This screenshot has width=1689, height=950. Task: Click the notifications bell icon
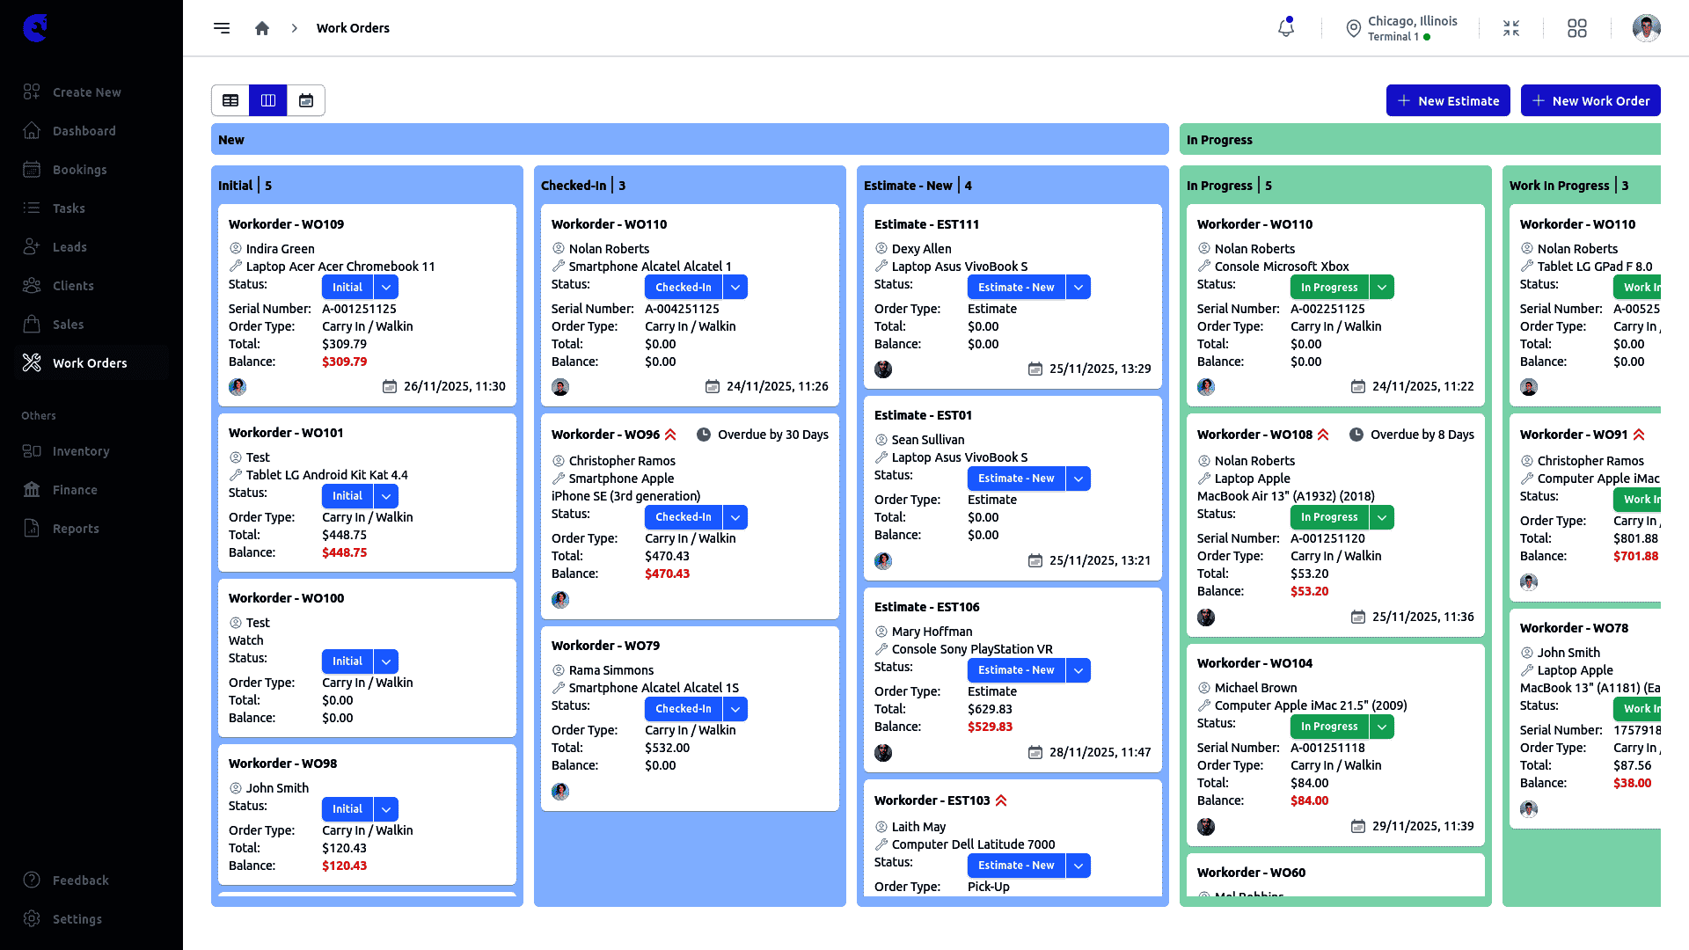point(1285,28)
